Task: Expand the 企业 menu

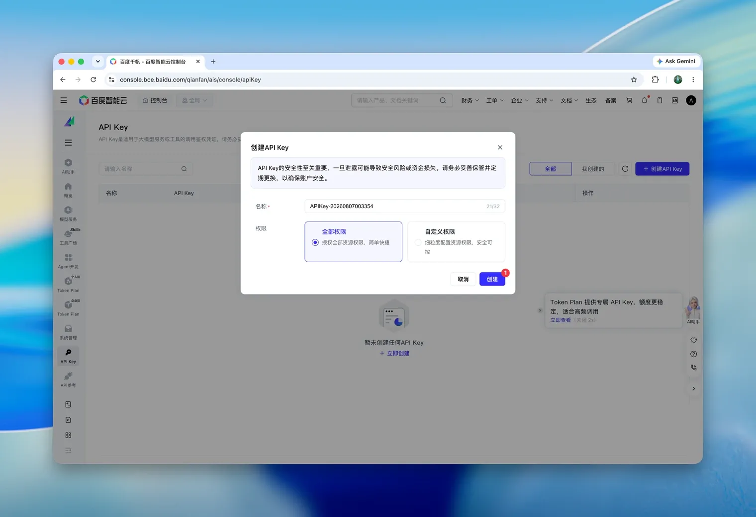Action: [519, 100]
